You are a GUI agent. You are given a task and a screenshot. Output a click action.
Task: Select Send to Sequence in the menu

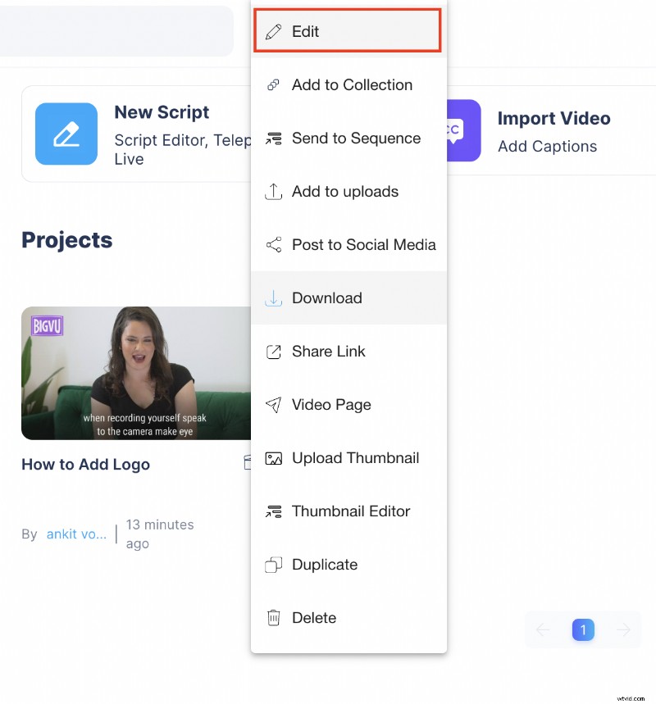pos(356,138)
